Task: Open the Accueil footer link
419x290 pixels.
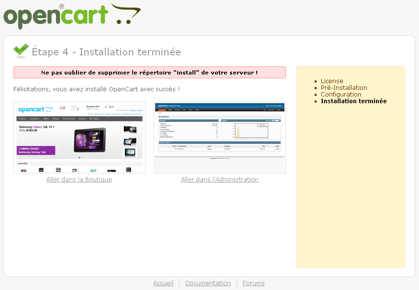Action: tap(163, 283)
